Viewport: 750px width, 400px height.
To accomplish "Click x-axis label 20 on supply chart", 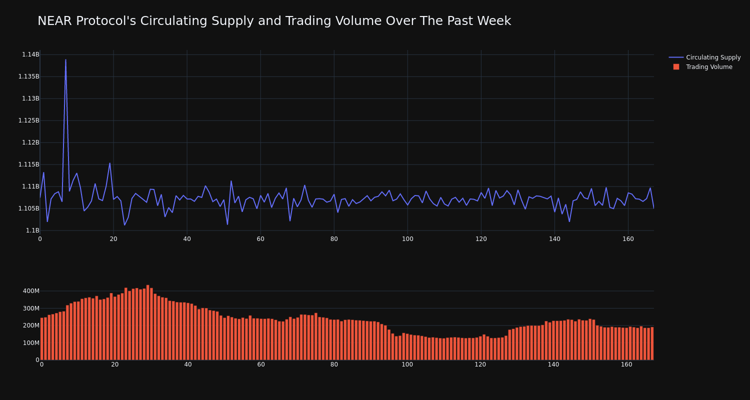I will pyautogui.click(x=113, y=239).
